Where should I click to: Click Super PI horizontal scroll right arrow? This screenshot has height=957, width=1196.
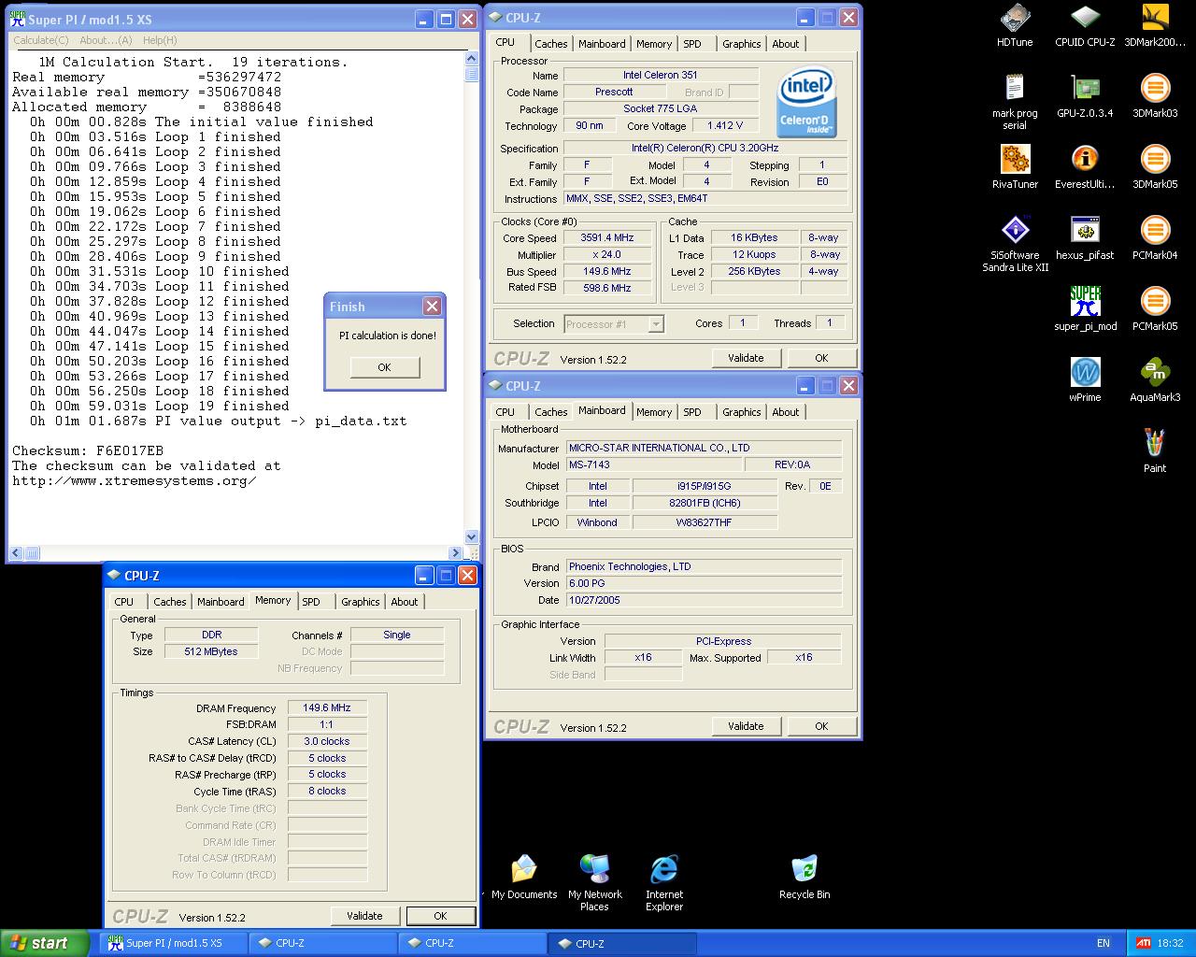point(457,553)
